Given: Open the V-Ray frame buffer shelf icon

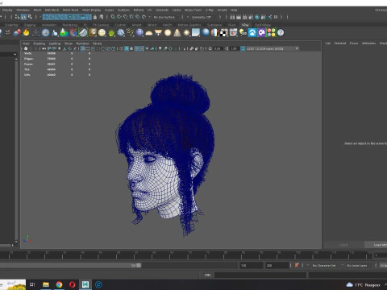Looking at the screenshot, I should 234,33.
